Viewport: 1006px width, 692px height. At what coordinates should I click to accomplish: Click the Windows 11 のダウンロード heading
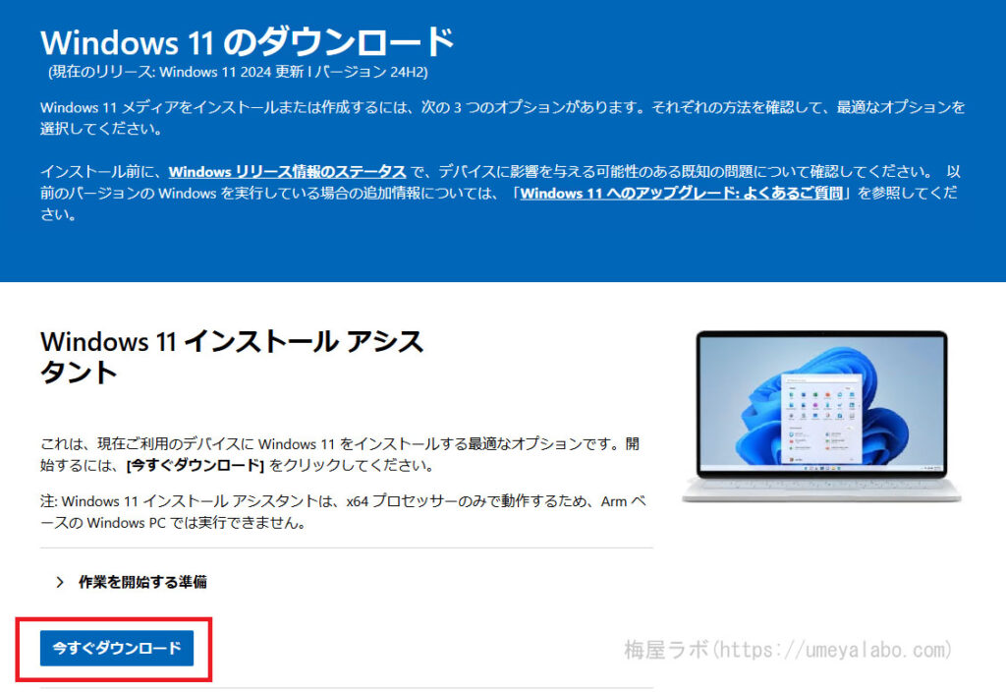tap(248, 41)
